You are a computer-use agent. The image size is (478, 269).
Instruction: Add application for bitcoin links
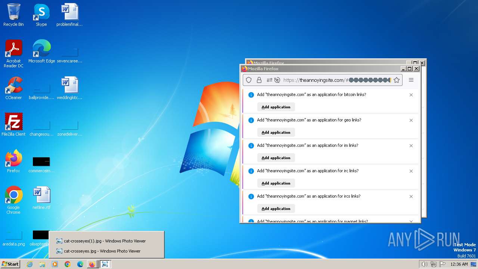[276, 107]
